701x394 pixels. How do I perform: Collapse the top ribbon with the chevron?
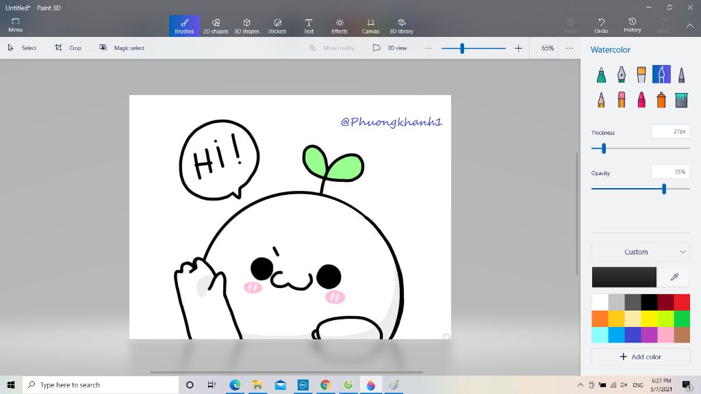690,25
